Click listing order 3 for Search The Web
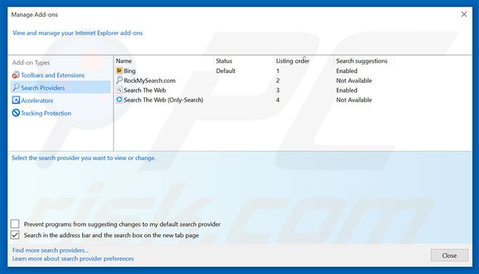This screenshot has height=274, width=479. 278,90
